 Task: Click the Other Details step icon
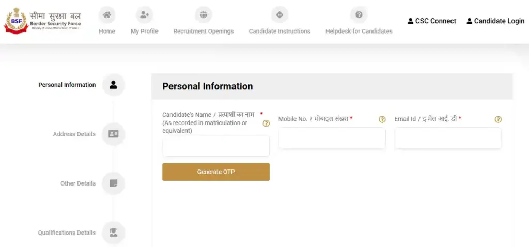pos(114,183)
